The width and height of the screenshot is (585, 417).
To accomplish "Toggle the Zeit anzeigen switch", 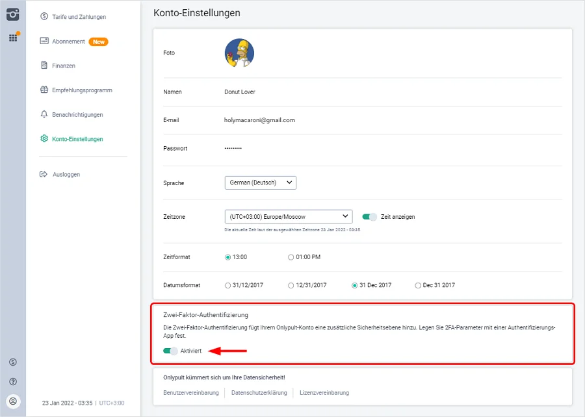I will click(369, 217).
